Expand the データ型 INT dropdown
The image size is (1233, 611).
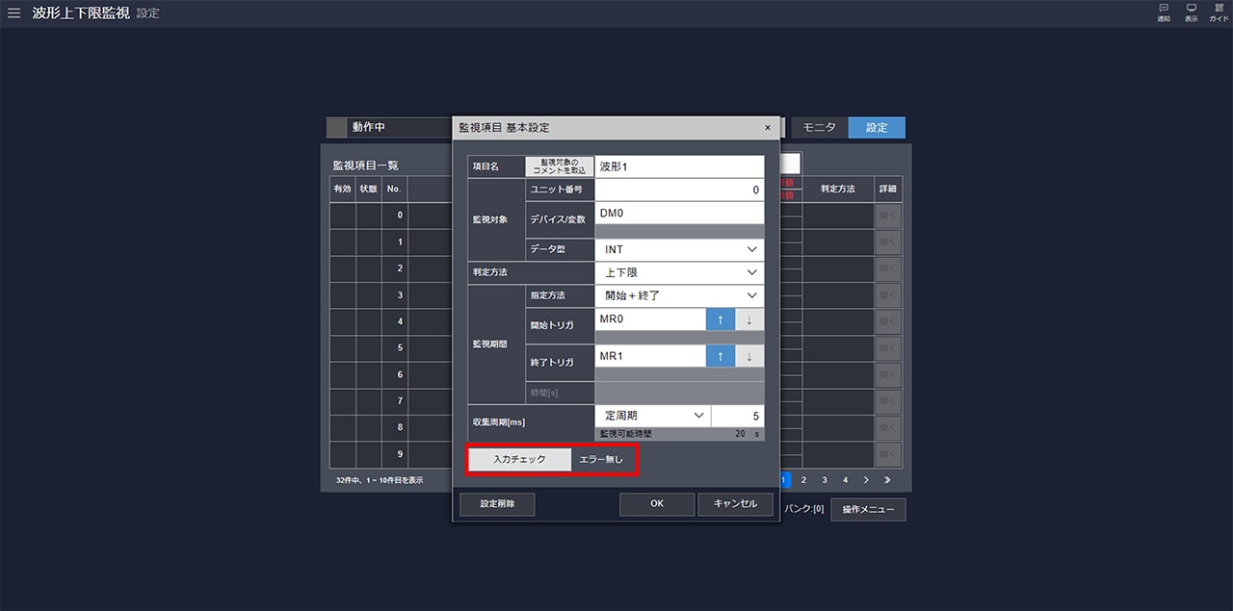click(679, 249)
